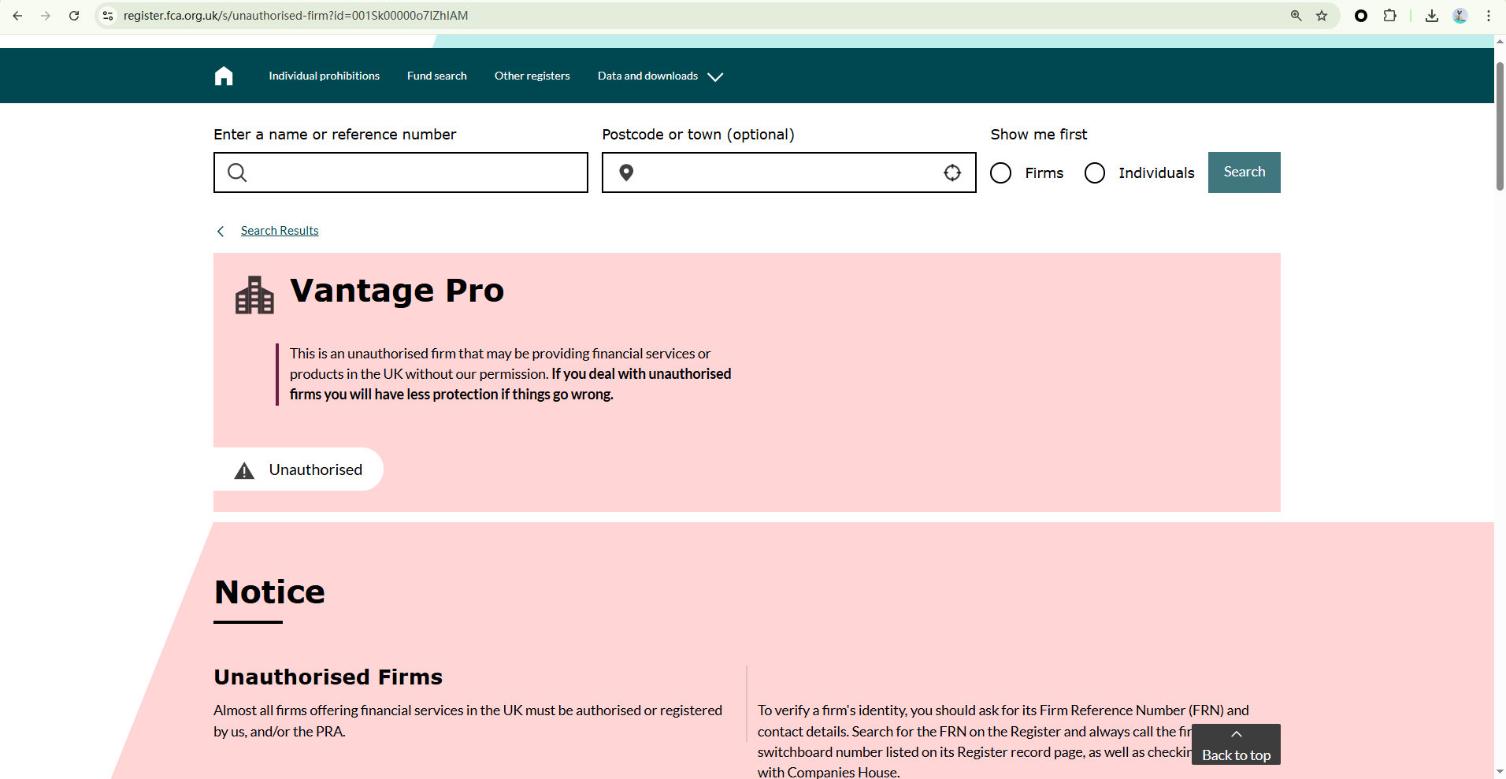The width and height of the screenshot is (1506, 779).
Task: Click the map pin icon in postcode field
Action: pos(626,172)
